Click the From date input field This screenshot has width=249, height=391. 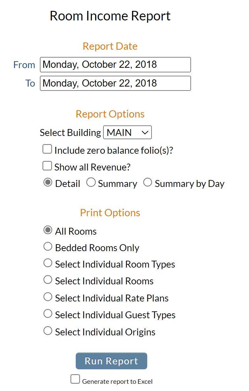pyautogui.click(x=115, y=65)
